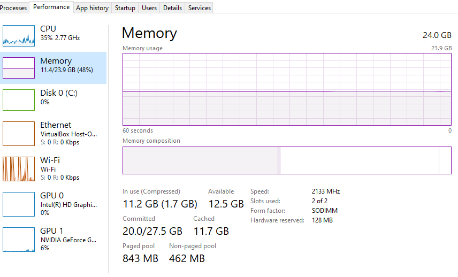
Task: Select the CPU mini graph thumbnail
Action: coord(19,35)
